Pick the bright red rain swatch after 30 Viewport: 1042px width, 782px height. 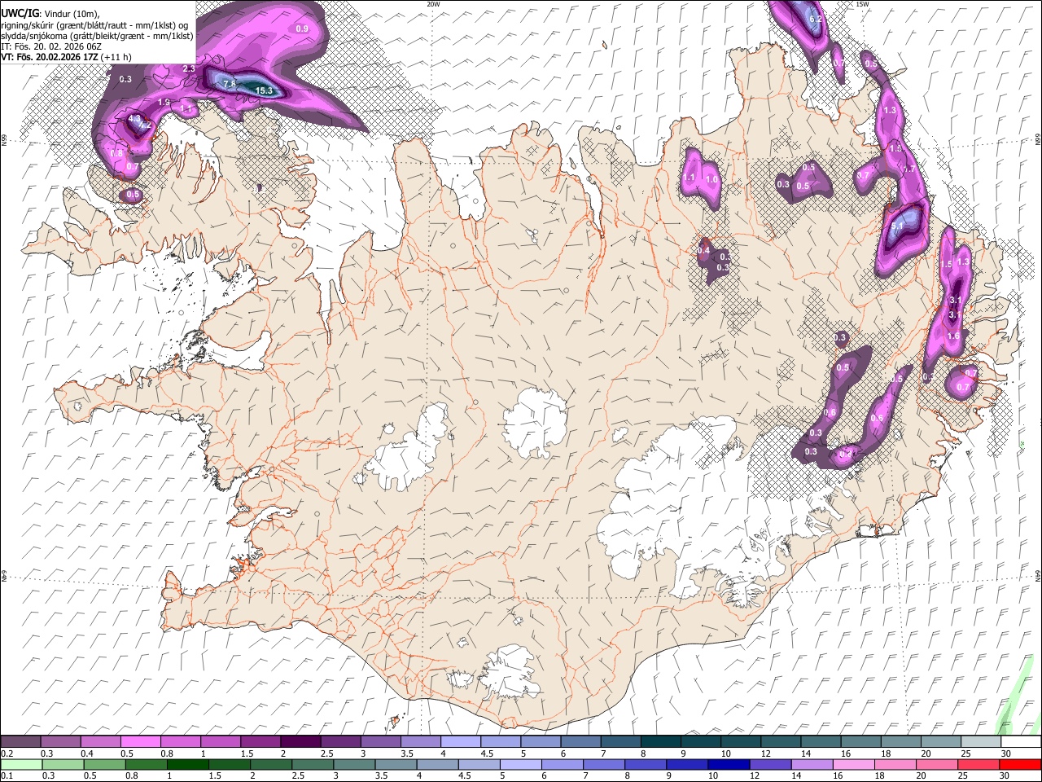pos(1020,764)
